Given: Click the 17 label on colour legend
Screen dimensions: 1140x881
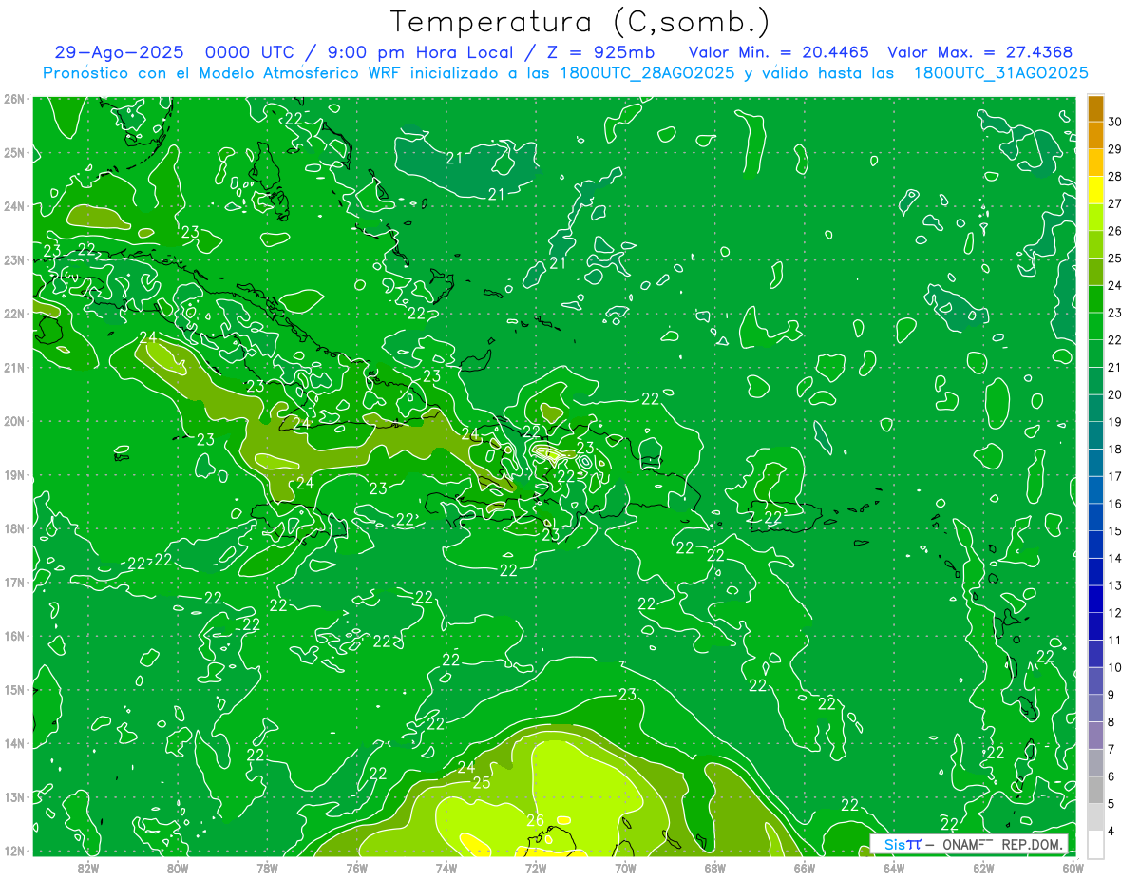Looking at the screenshot, I should [x=1114, y=476].
